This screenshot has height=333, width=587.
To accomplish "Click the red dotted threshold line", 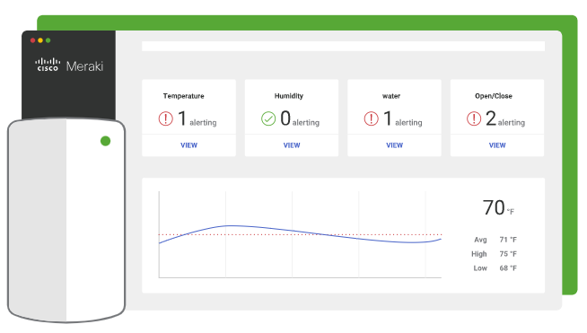I will coord(301,234).
